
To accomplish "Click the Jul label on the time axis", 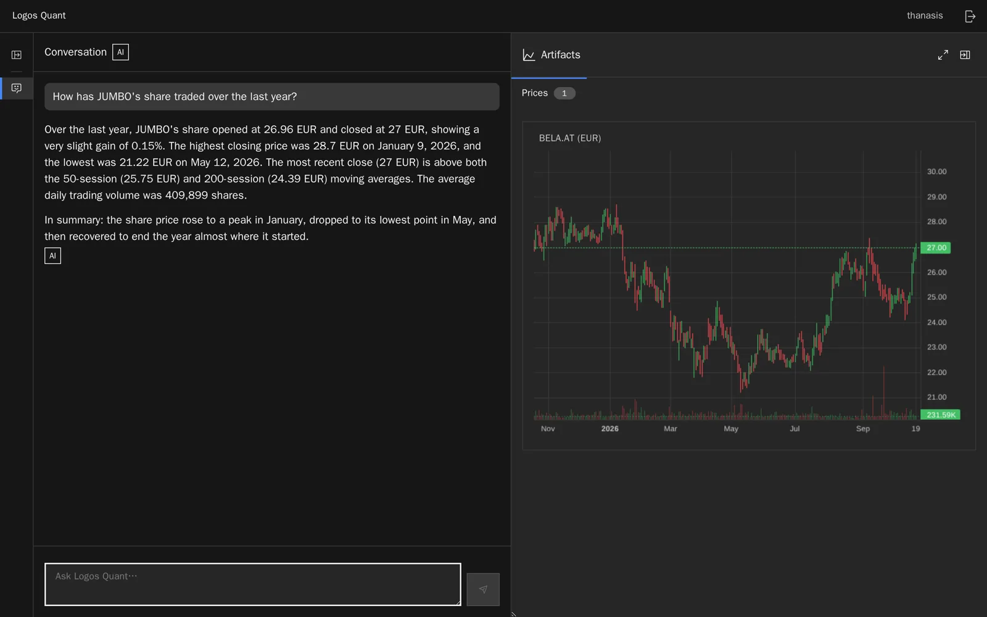I will click(795, 429).
